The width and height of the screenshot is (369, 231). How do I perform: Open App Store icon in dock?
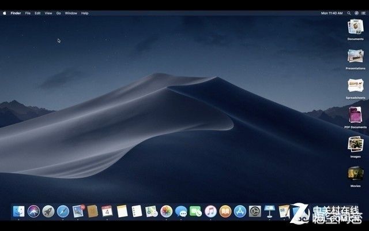[240, 211]
